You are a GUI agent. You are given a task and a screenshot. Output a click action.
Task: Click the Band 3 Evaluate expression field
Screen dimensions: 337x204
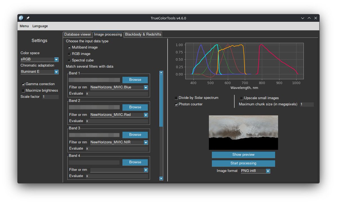117,149
